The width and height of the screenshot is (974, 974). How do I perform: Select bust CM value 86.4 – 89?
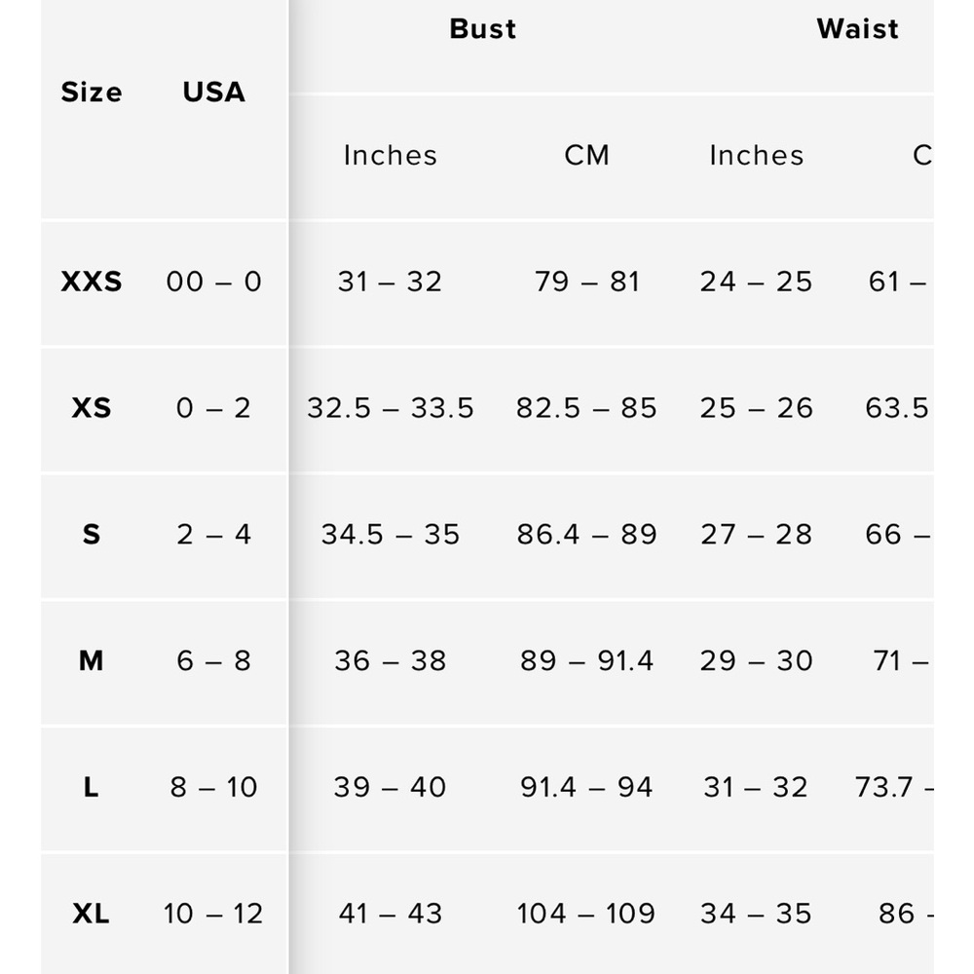tap(586, 535)
